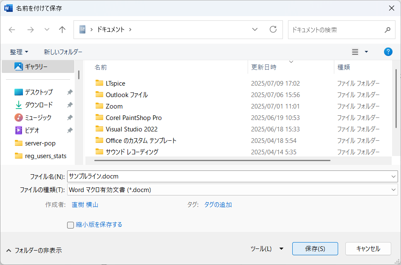Screen dimensions: 401x265
Task: Click the date 2025/06/19 10:53
Action: [x=275, y=118]
